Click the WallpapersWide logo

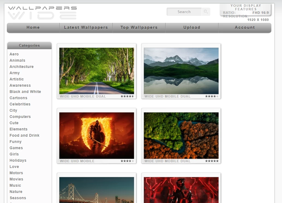(x=42, y=13)
